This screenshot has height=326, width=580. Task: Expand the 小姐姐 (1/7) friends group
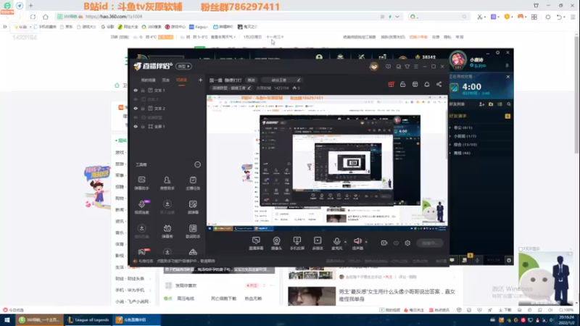point(464,136)
